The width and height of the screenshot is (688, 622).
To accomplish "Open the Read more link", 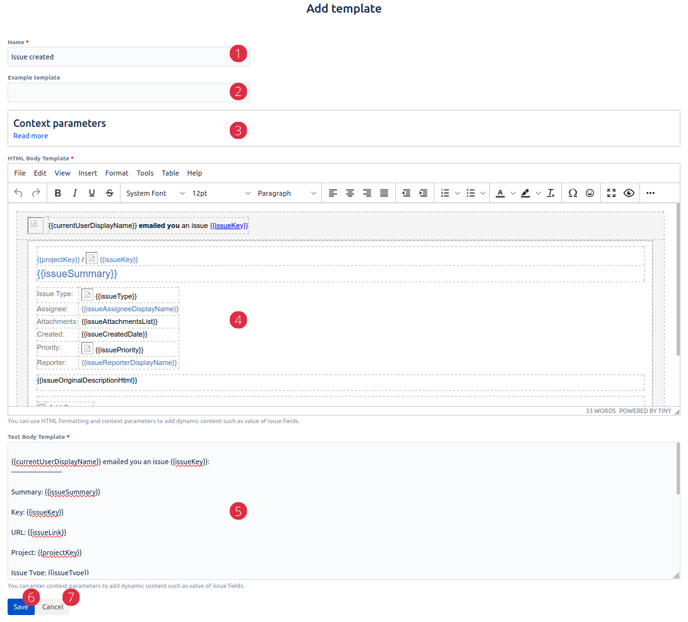I will pos(30,136).
